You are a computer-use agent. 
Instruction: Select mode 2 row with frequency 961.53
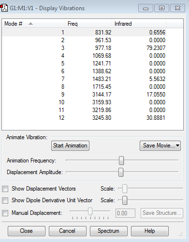pos(84,40)
